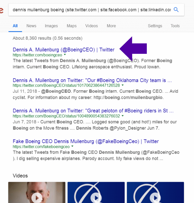Open Dennis A. Muilenburg (@BoeingCEO) Twitter result
194x203 pixels.
[63, 50]
